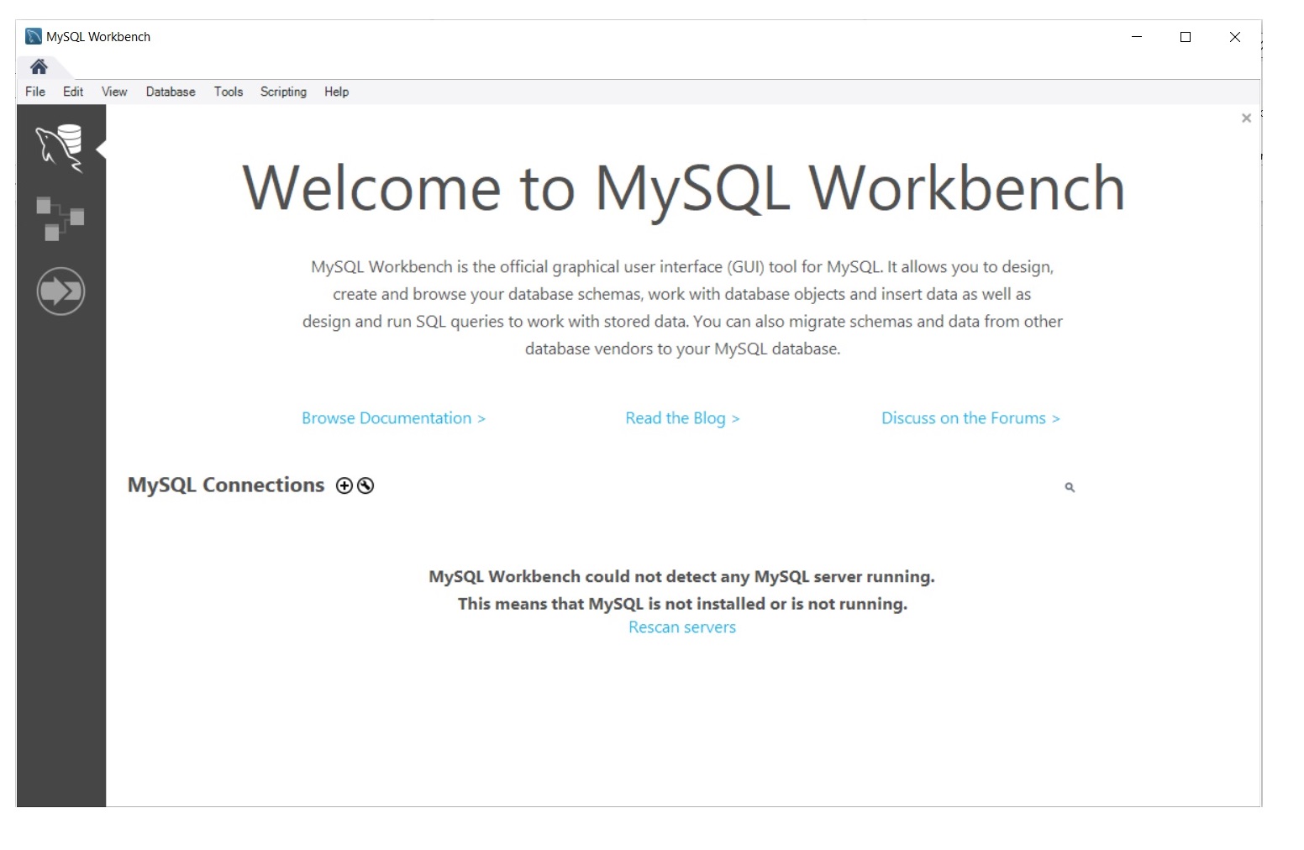Open the Edit menu
The width and height of the screenshot is (1304, 850).
[x=72, y=92]
